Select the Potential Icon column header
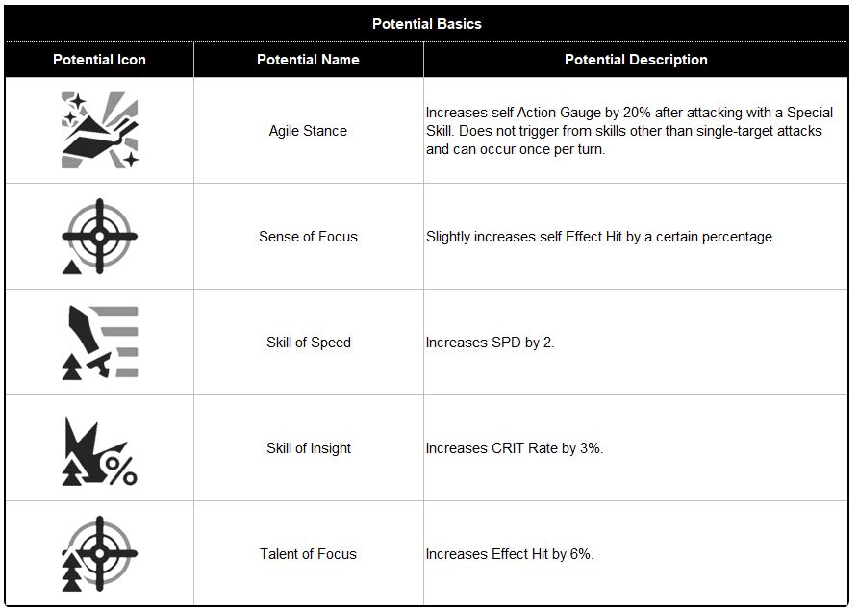 pos(100,60)
